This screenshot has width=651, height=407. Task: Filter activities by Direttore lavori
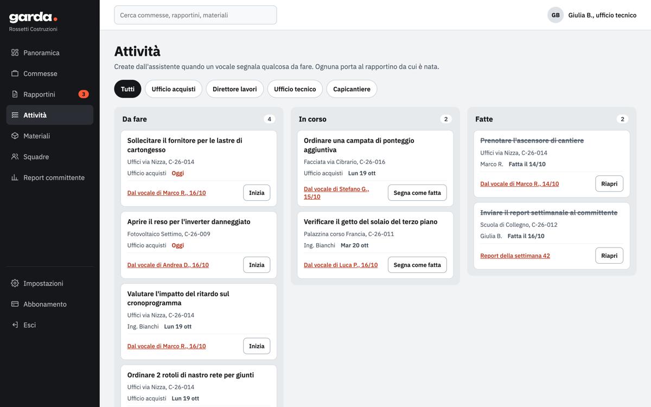pyautogui.click(x=235, y=89)
